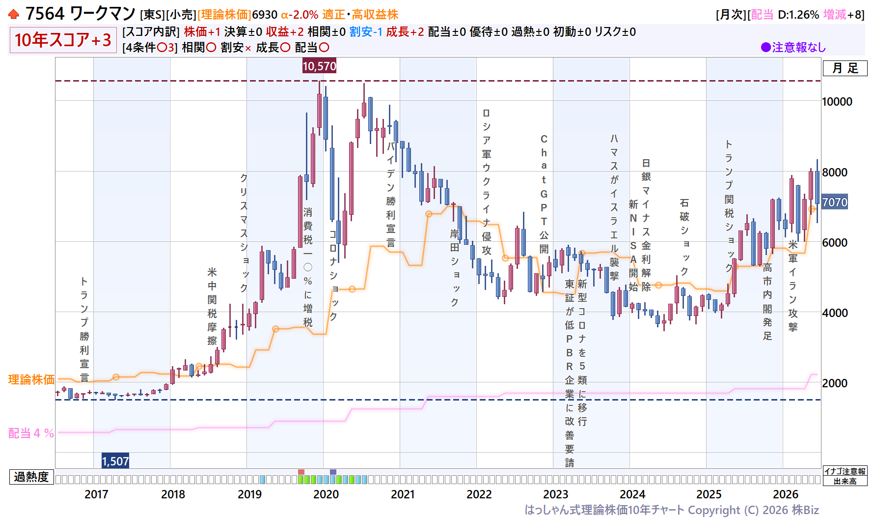
Task: Click the リスク±0 score item
Action: pyautogui.click(x=615, y=32)
